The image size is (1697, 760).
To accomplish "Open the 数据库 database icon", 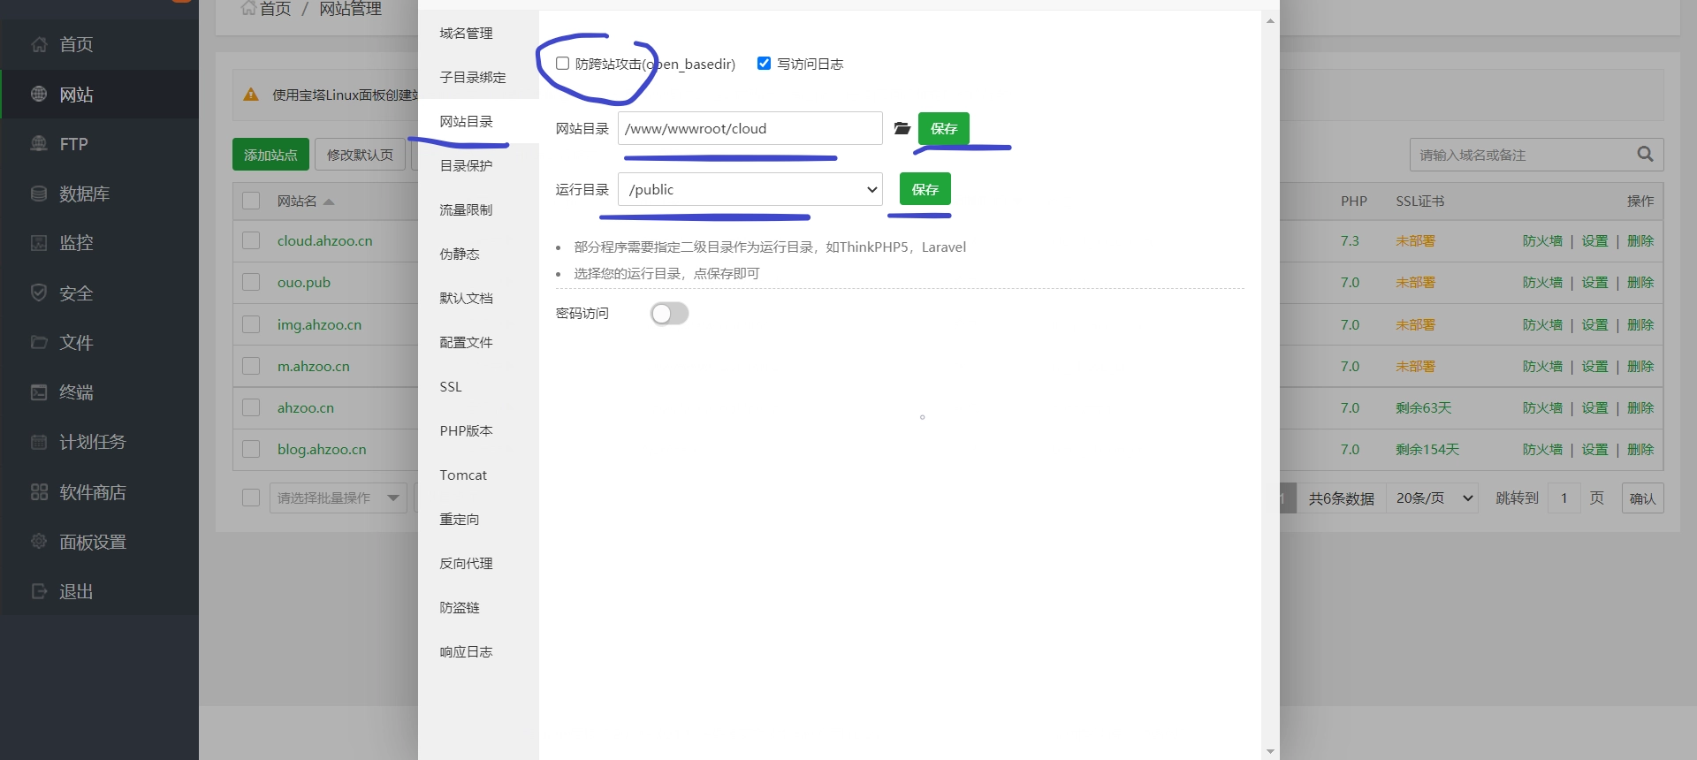I will pyautogui.click(x=39, y=194).
